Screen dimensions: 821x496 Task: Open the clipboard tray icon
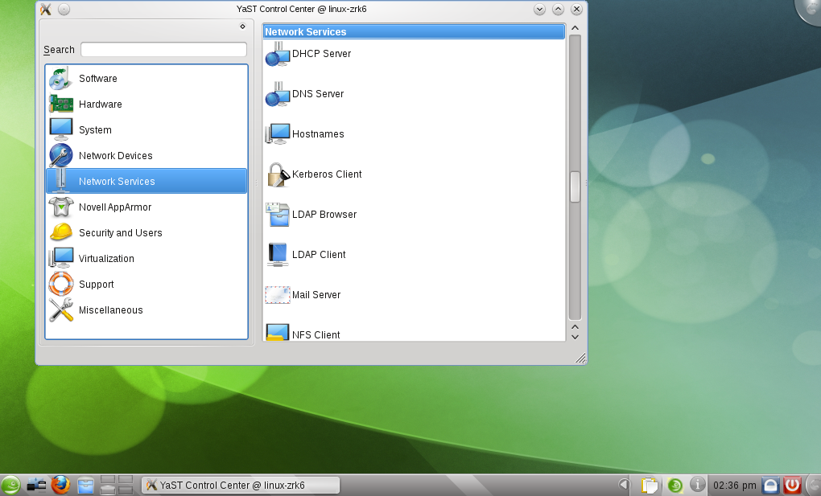[650, 486]
